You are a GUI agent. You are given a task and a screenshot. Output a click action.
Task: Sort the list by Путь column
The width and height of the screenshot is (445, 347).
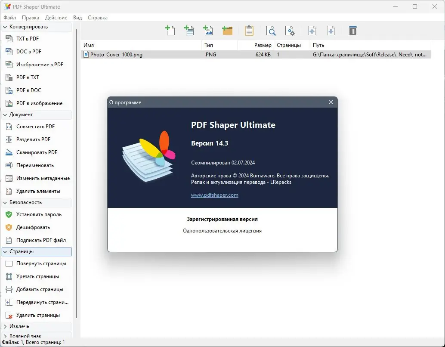371,45
